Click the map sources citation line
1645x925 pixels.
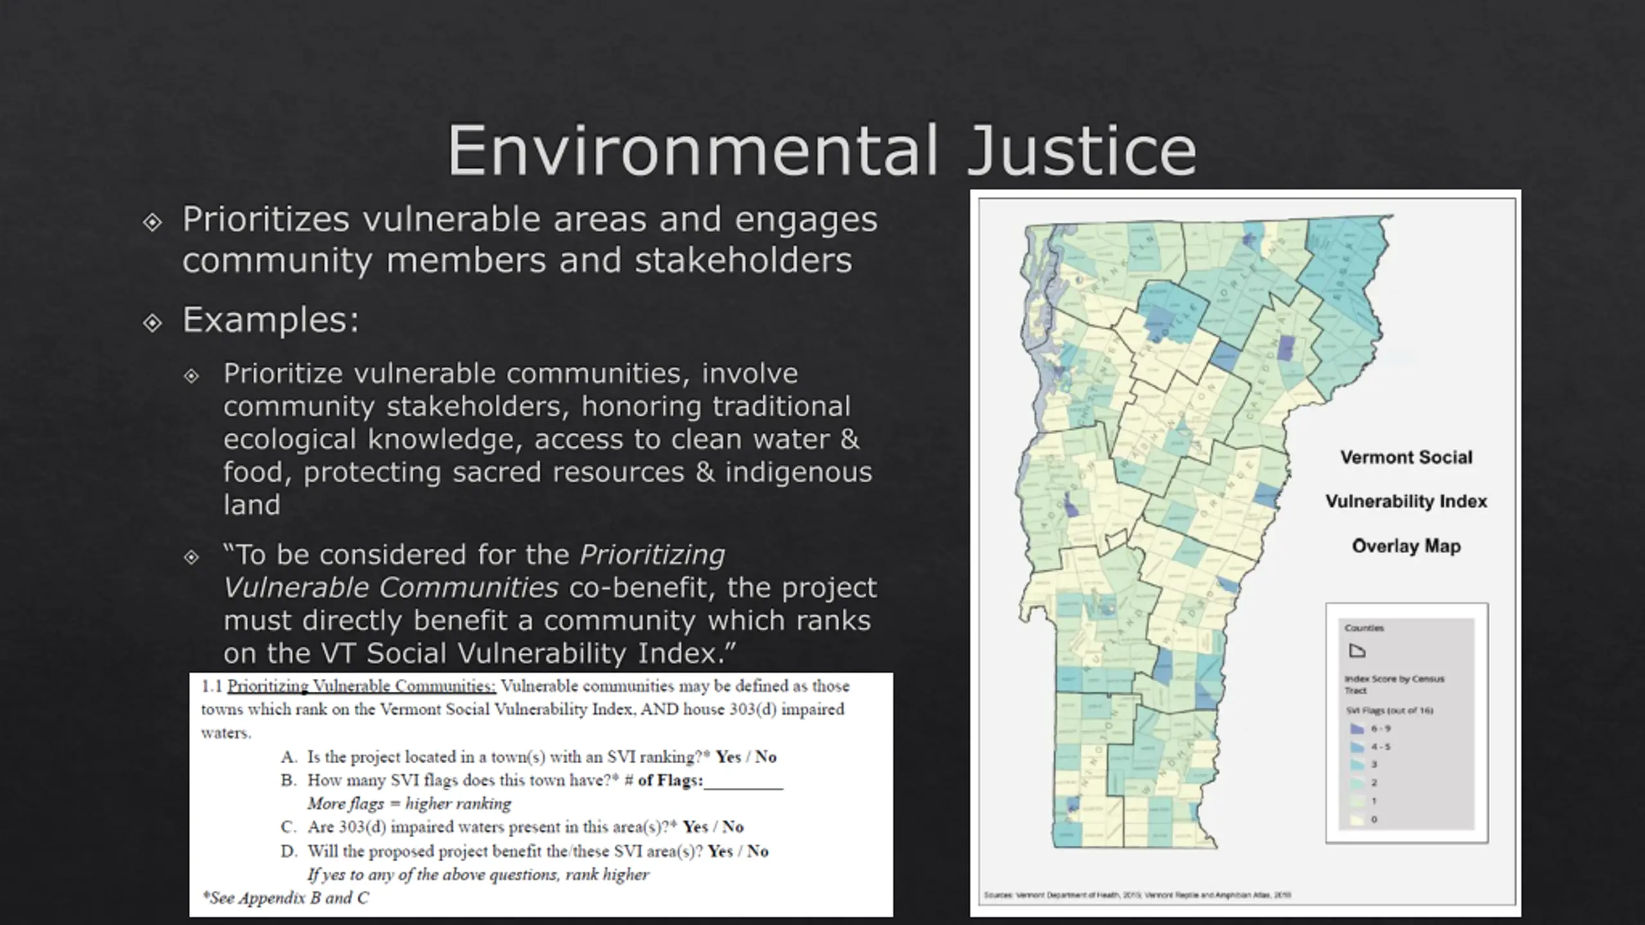click(x=1137, y=895)
